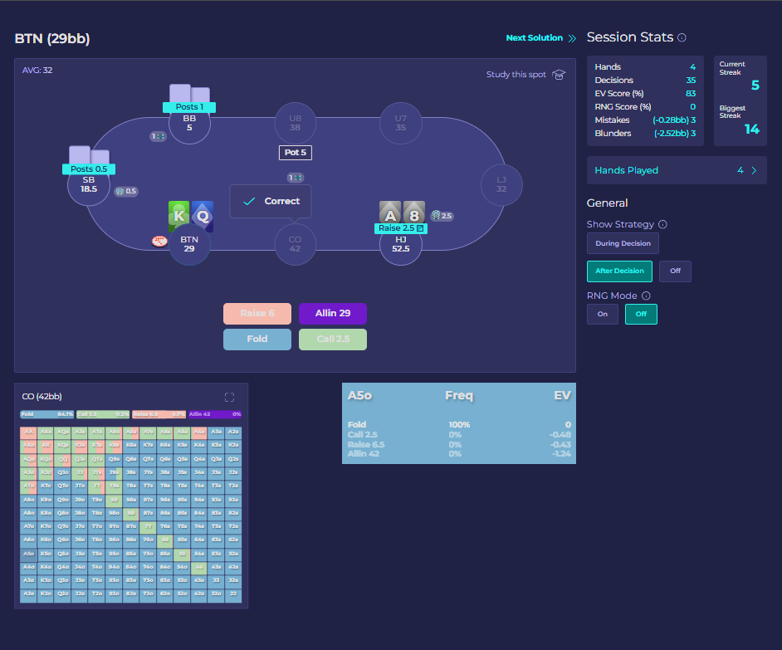
Task: Click the 0.5 chip bet beside SB
Action: click(x=126, y=191)
